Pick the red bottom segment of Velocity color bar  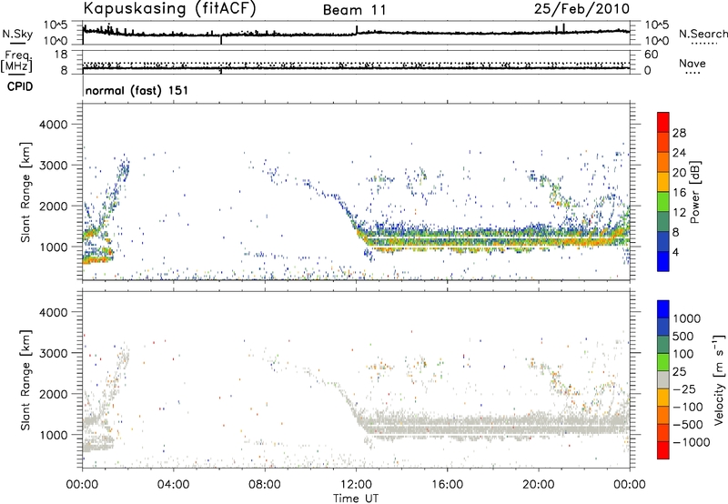(663, 450)
